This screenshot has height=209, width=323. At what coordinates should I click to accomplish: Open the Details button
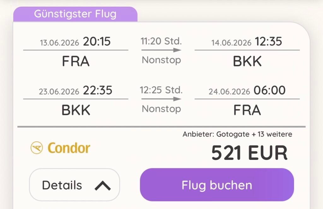pos(74,185)
